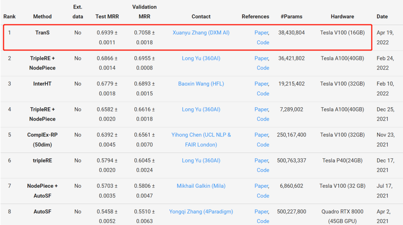Open the Code link for ComplEx-RP (50dim)
The width and height of the screenshot is (403, 225).
click(263, 145)
